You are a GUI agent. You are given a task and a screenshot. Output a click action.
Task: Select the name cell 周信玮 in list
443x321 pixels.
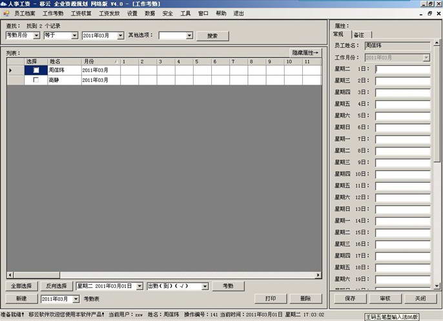65,70
